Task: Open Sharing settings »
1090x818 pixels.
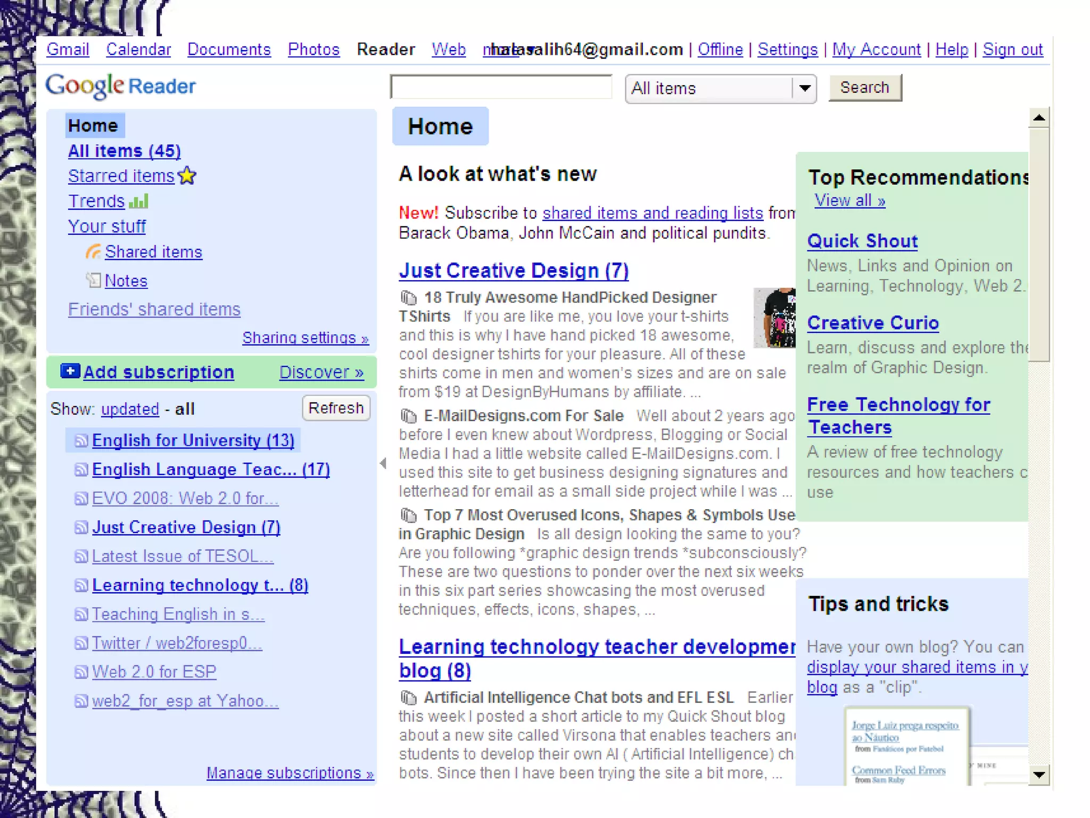Action: pyautogui.click(x=305, y=338)
